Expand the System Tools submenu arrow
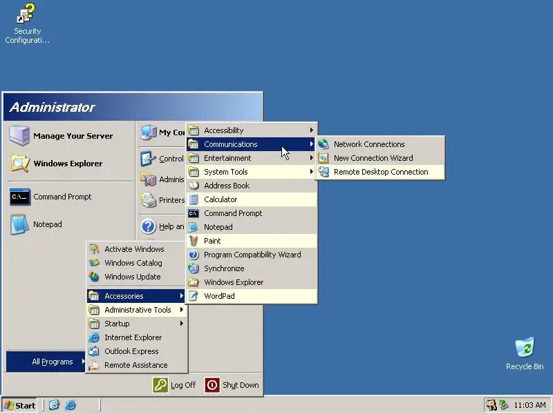The image size is (553, 414). [x=312, y=172]
